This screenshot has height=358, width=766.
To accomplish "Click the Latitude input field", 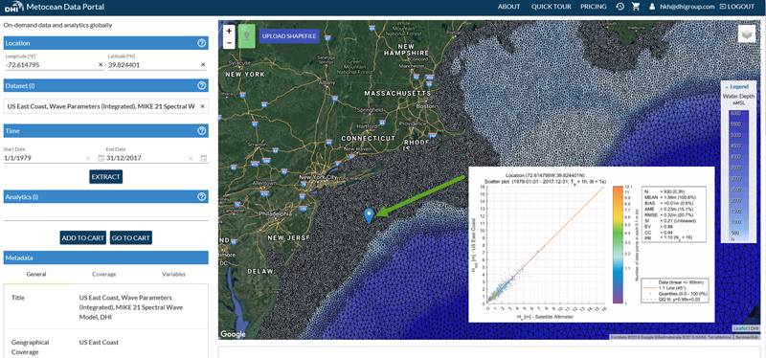I will click(x=153, y=64).
